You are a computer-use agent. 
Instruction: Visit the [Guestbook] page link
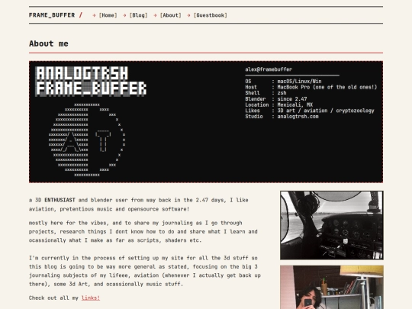coord(211,15)
